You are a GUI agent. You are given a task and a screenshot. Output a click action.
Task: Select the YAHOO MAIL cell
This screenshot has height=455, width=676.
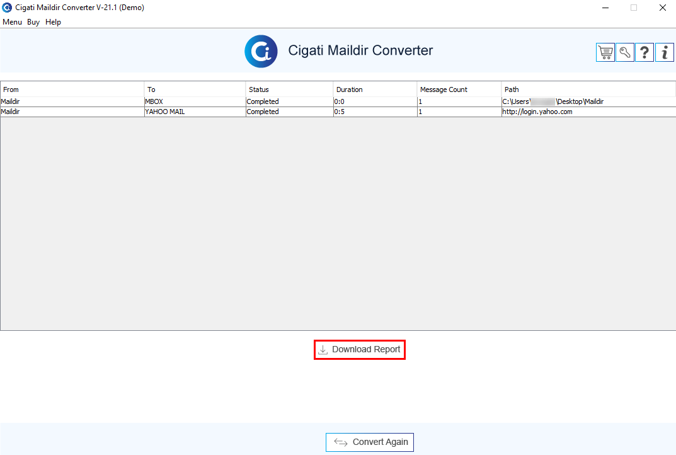click(195, 112)
